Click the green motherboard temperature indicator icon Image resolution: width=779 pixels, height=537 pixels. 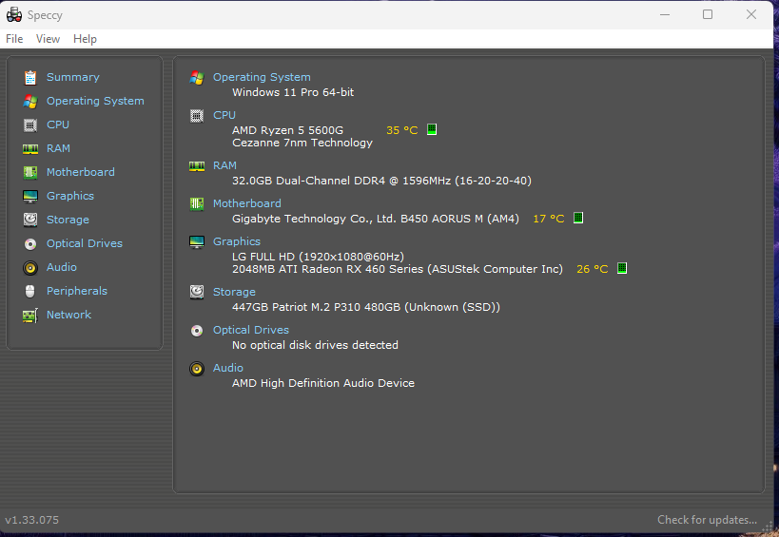[x=578, y=218]
